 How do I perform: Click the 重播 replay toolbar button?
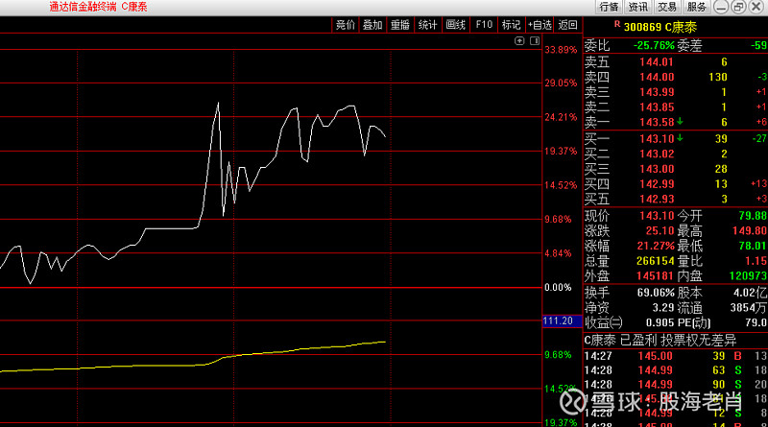(399, 25)
